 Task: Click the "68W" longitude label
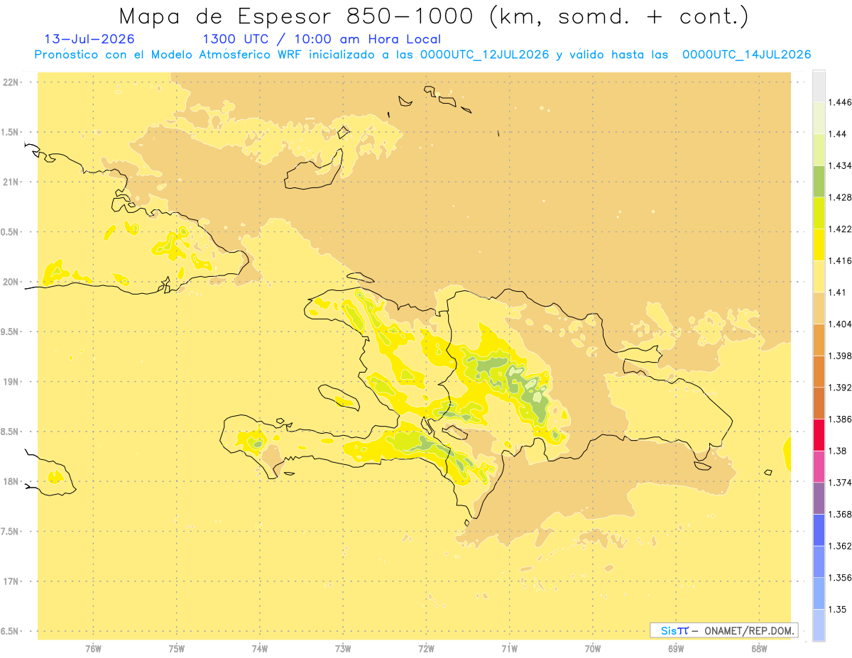point(759,649)
